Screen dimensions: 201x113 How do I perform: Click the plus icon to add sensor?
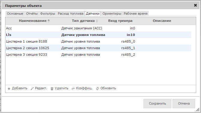9,89
